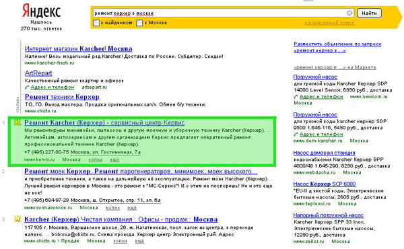Image resolution: width=404 pixels, height=249 pixels.
Task: Click 'Нашлось 270 тыс. ответов' text
Action: [41, 25]
